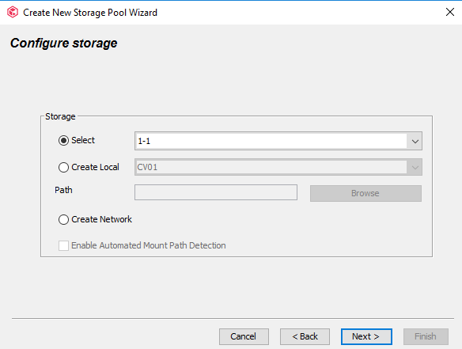The image size is (462, 349).
Task: Click the Browse button
Action: pyautogui.click(x=365, y=193)
